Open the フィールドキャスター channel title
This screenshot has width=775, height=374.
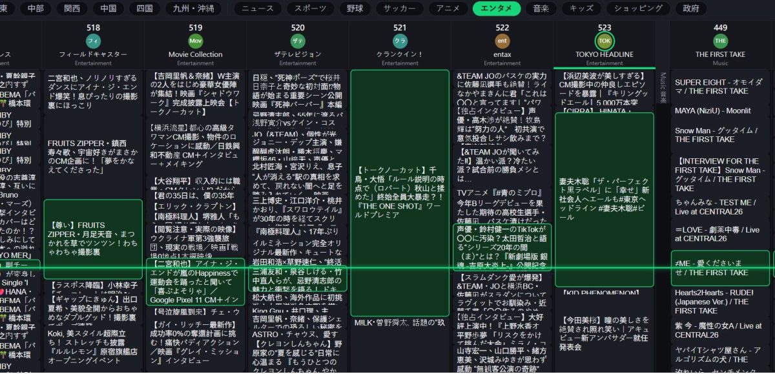point(94,55)
